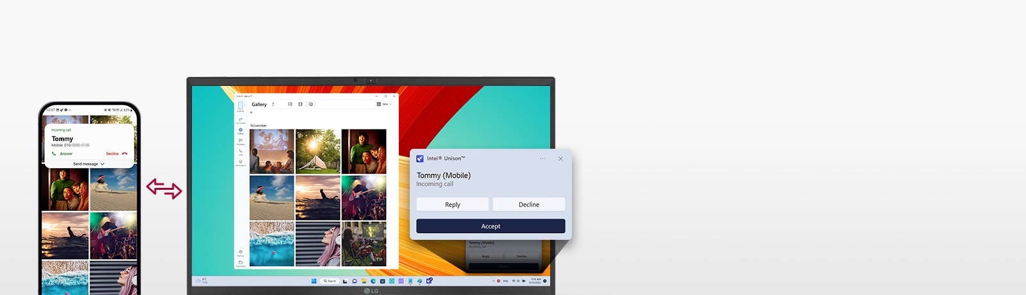Image resolution: width=1026 pixels, height=295 pixels.
Task: Open the outdoor movie screening photo
Action: [272, 151]
